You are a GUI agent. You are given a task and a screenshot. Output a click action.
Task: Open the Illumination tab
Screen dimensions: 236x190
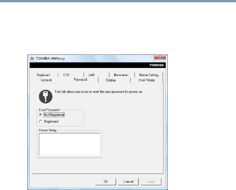[122, 75]
